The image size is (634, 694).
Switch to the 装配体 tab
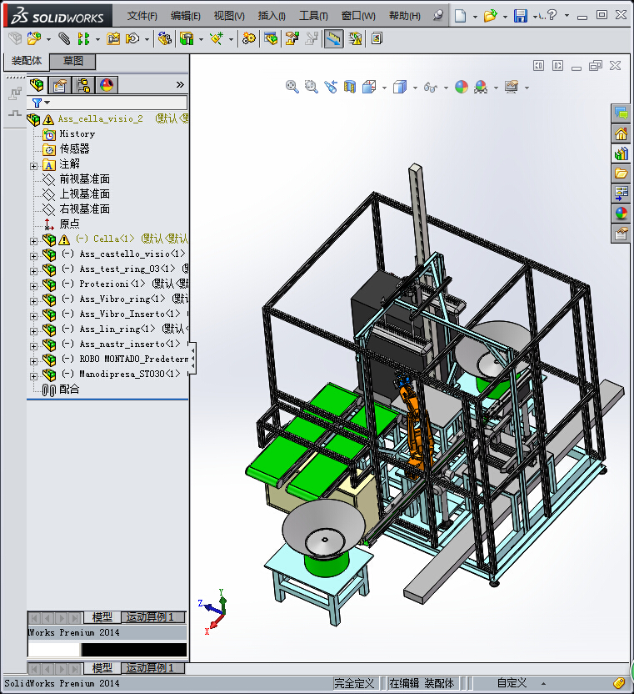(27, 61)
